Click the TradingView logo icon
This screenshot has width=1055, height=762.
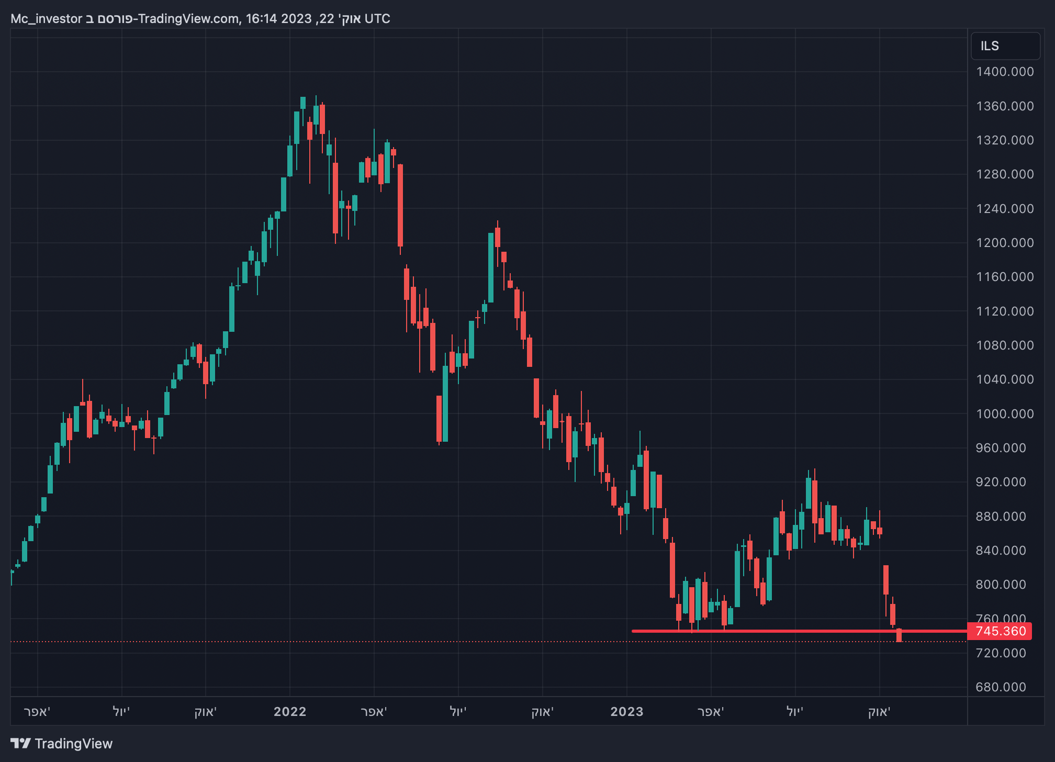21,743
